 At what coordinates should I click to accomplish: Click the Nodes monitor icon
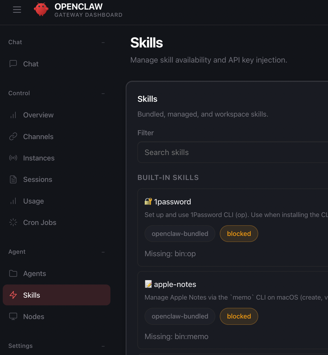pyautogui.click(x=13, y=316)
